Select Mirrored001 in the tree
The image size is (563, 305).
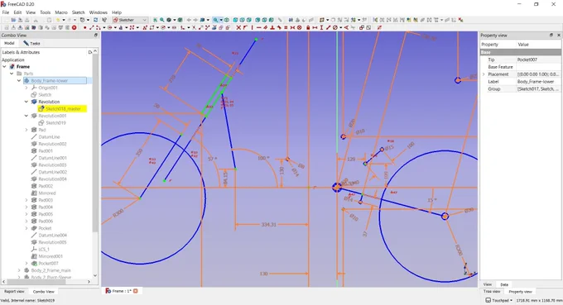[51, 256]
